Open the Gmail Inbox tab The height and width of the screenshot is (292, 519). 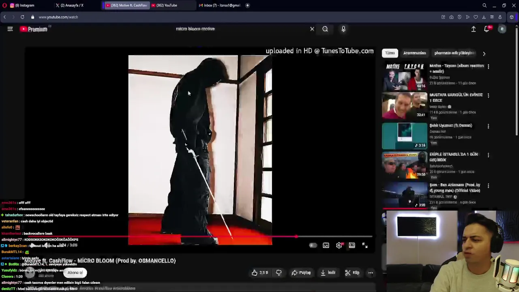click(x=220, y=5)
